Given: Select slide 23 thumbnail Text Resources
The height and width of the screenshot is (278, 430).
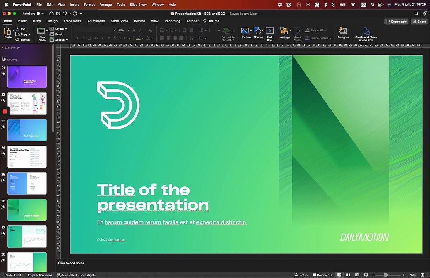Looking at the screenshot, I should pyautogui.click(x=27, y=130).
